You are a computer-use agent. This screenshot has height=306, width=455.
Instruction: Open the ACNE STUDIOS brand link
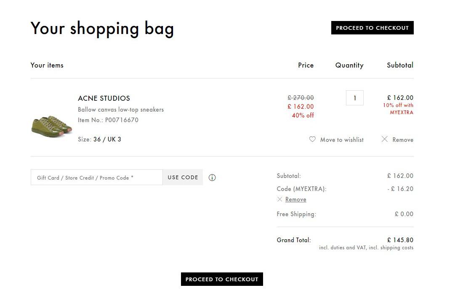(x=104, y=98)
